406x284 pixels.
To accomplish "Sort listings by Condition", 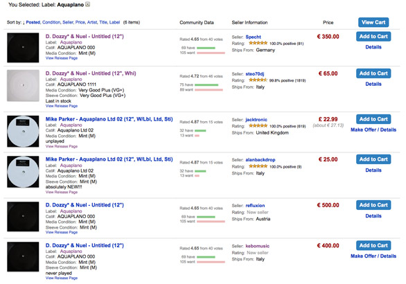I will (51, 22).
